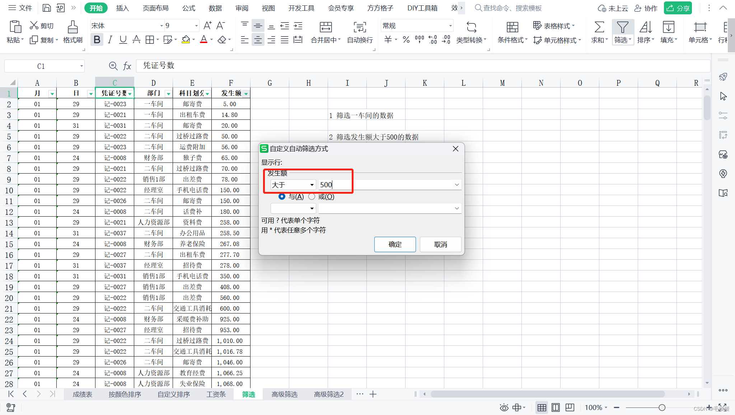Click the Sort (排序) icon

click(x=645, y=27)
